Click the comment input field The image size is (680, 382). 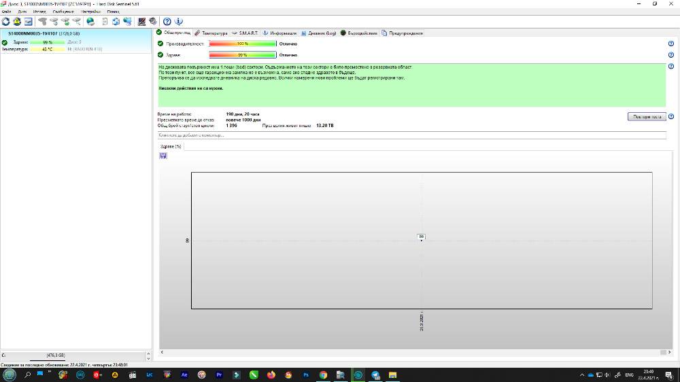pos(411,135)
